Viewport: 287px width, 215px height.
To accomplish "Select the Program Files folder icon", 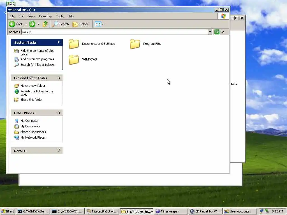I will [135, 44].
